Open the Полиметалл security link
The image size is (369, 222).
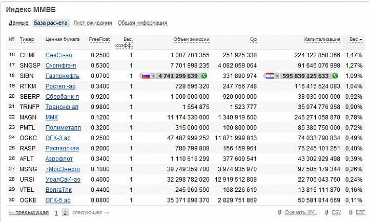tap(63, 127)
